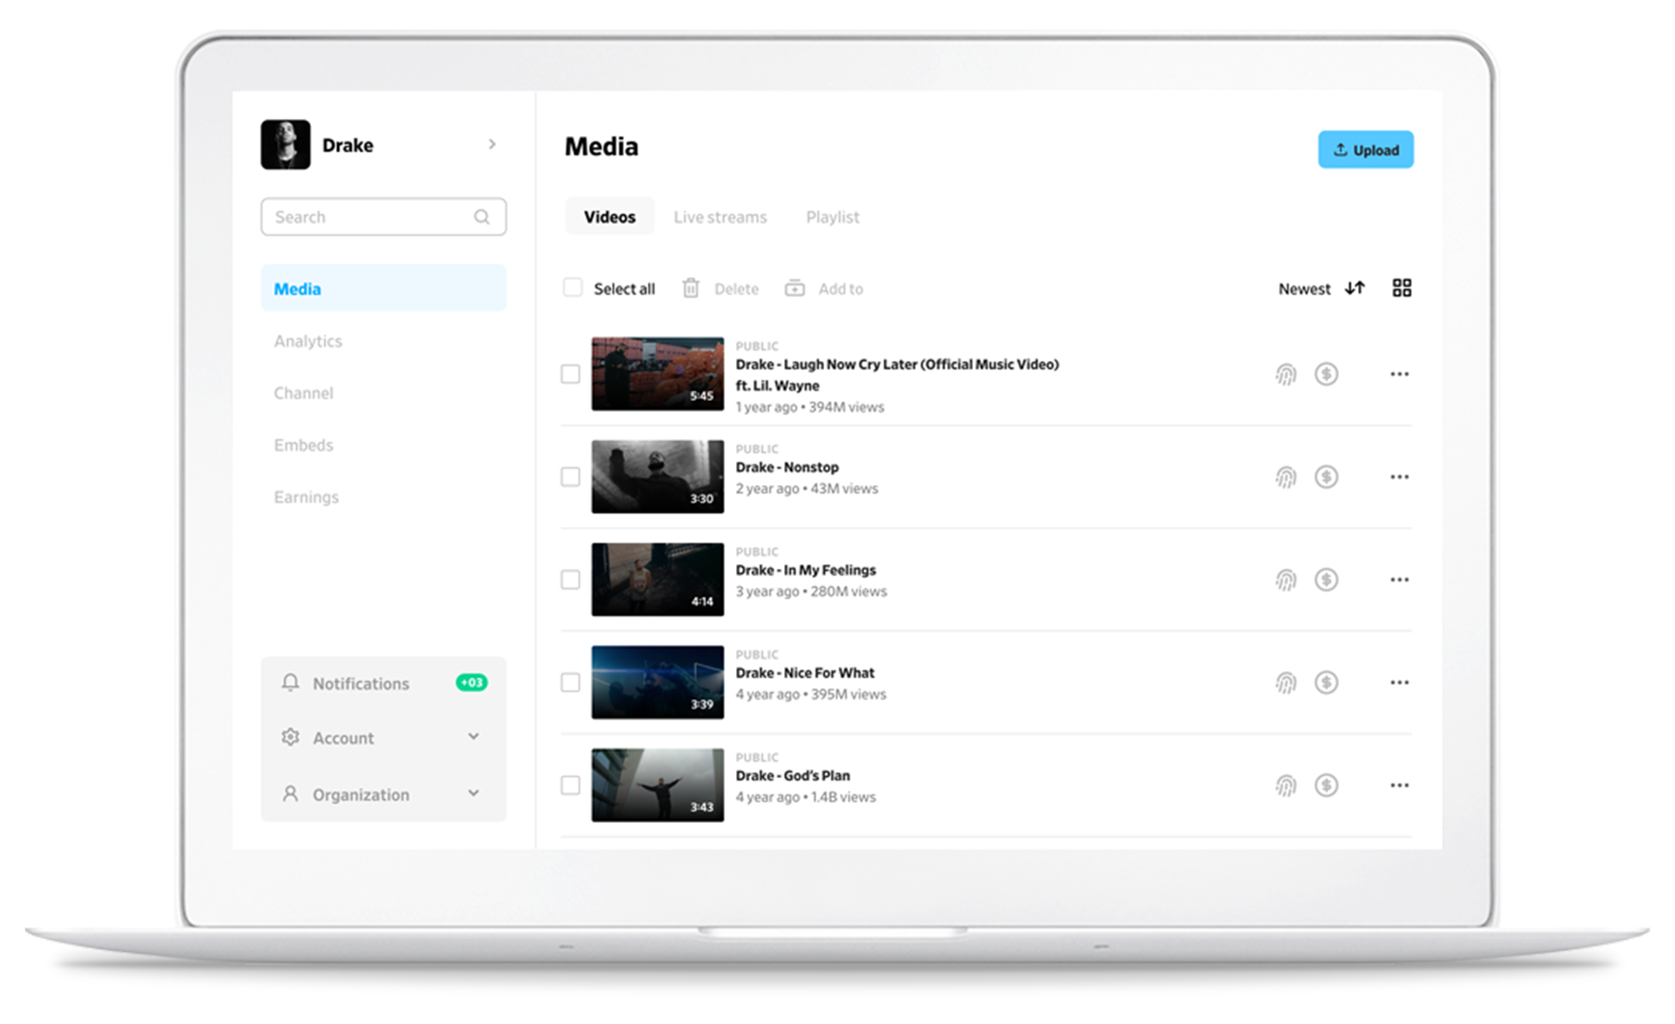
Task: Click the Organization person icon
Action: 290,794
